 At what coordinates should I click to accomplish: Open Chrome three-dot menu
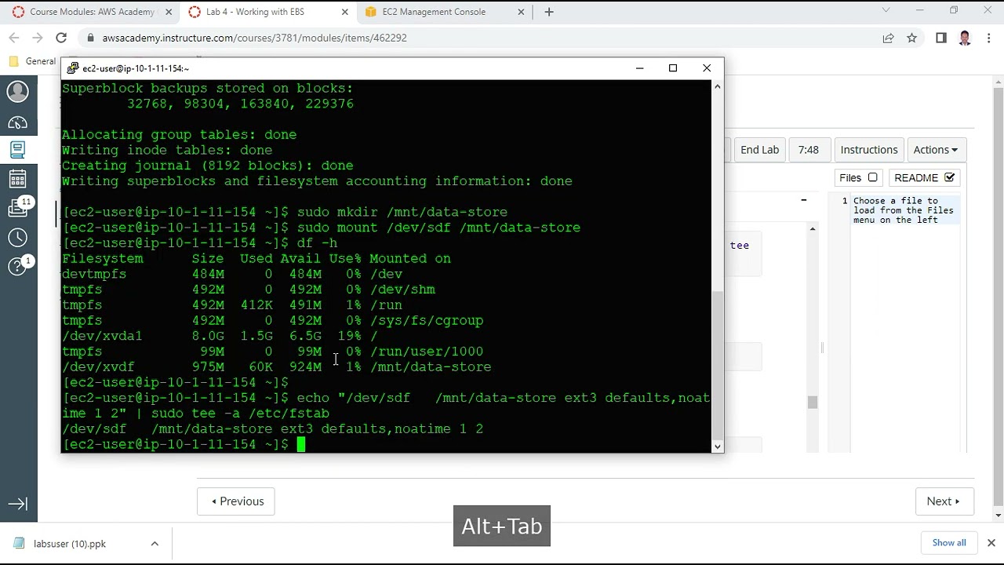(988, 38)
